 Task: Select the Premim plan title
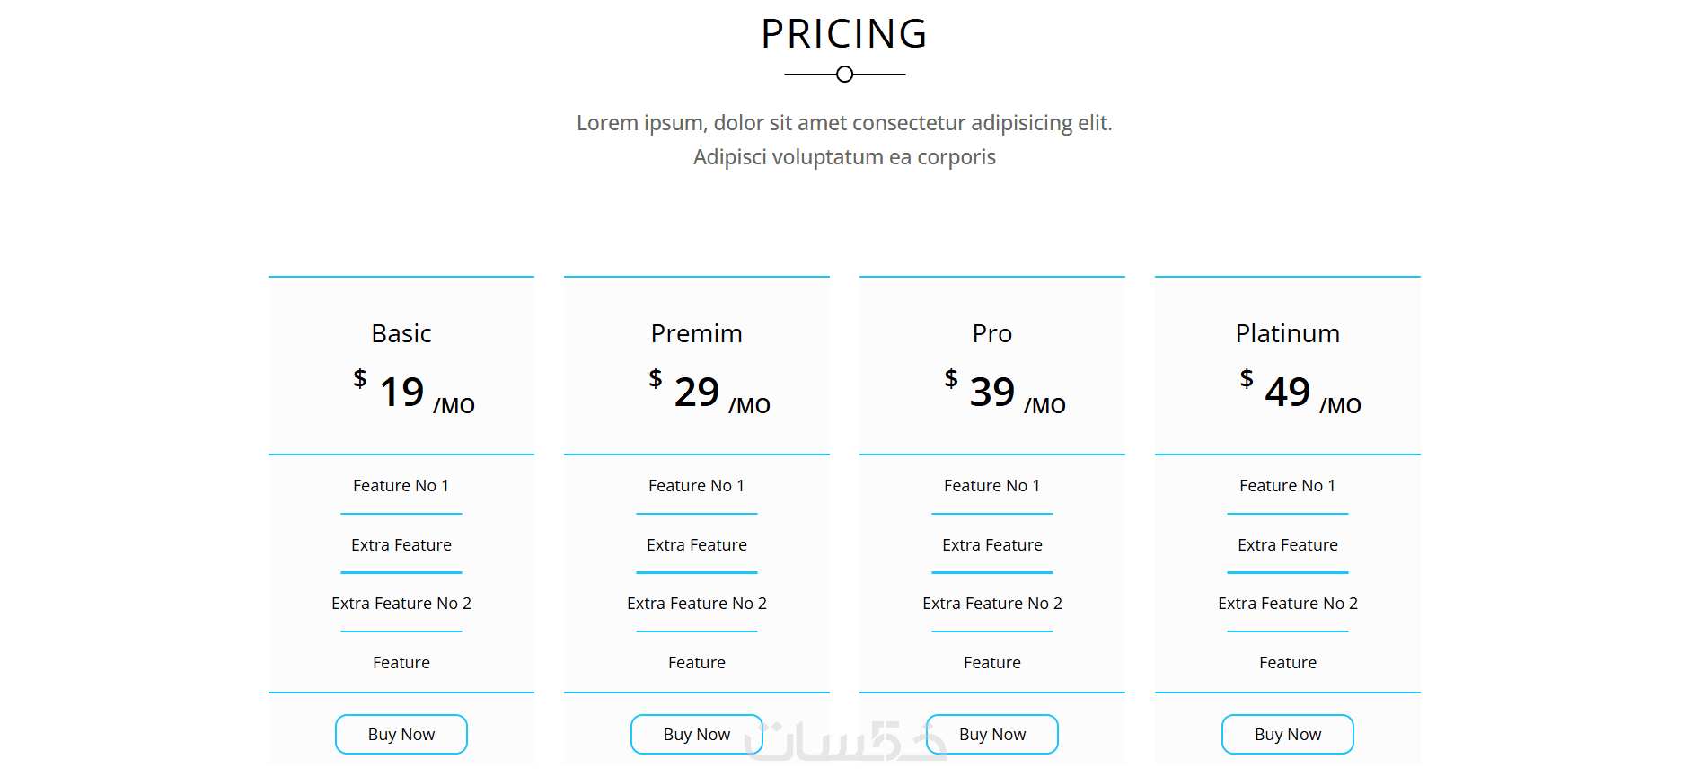coord(697,333)
